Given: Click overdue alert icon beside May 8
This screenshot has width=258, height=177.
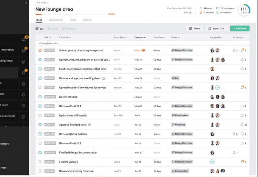Looking at the screenshot, I should (144, 50).
